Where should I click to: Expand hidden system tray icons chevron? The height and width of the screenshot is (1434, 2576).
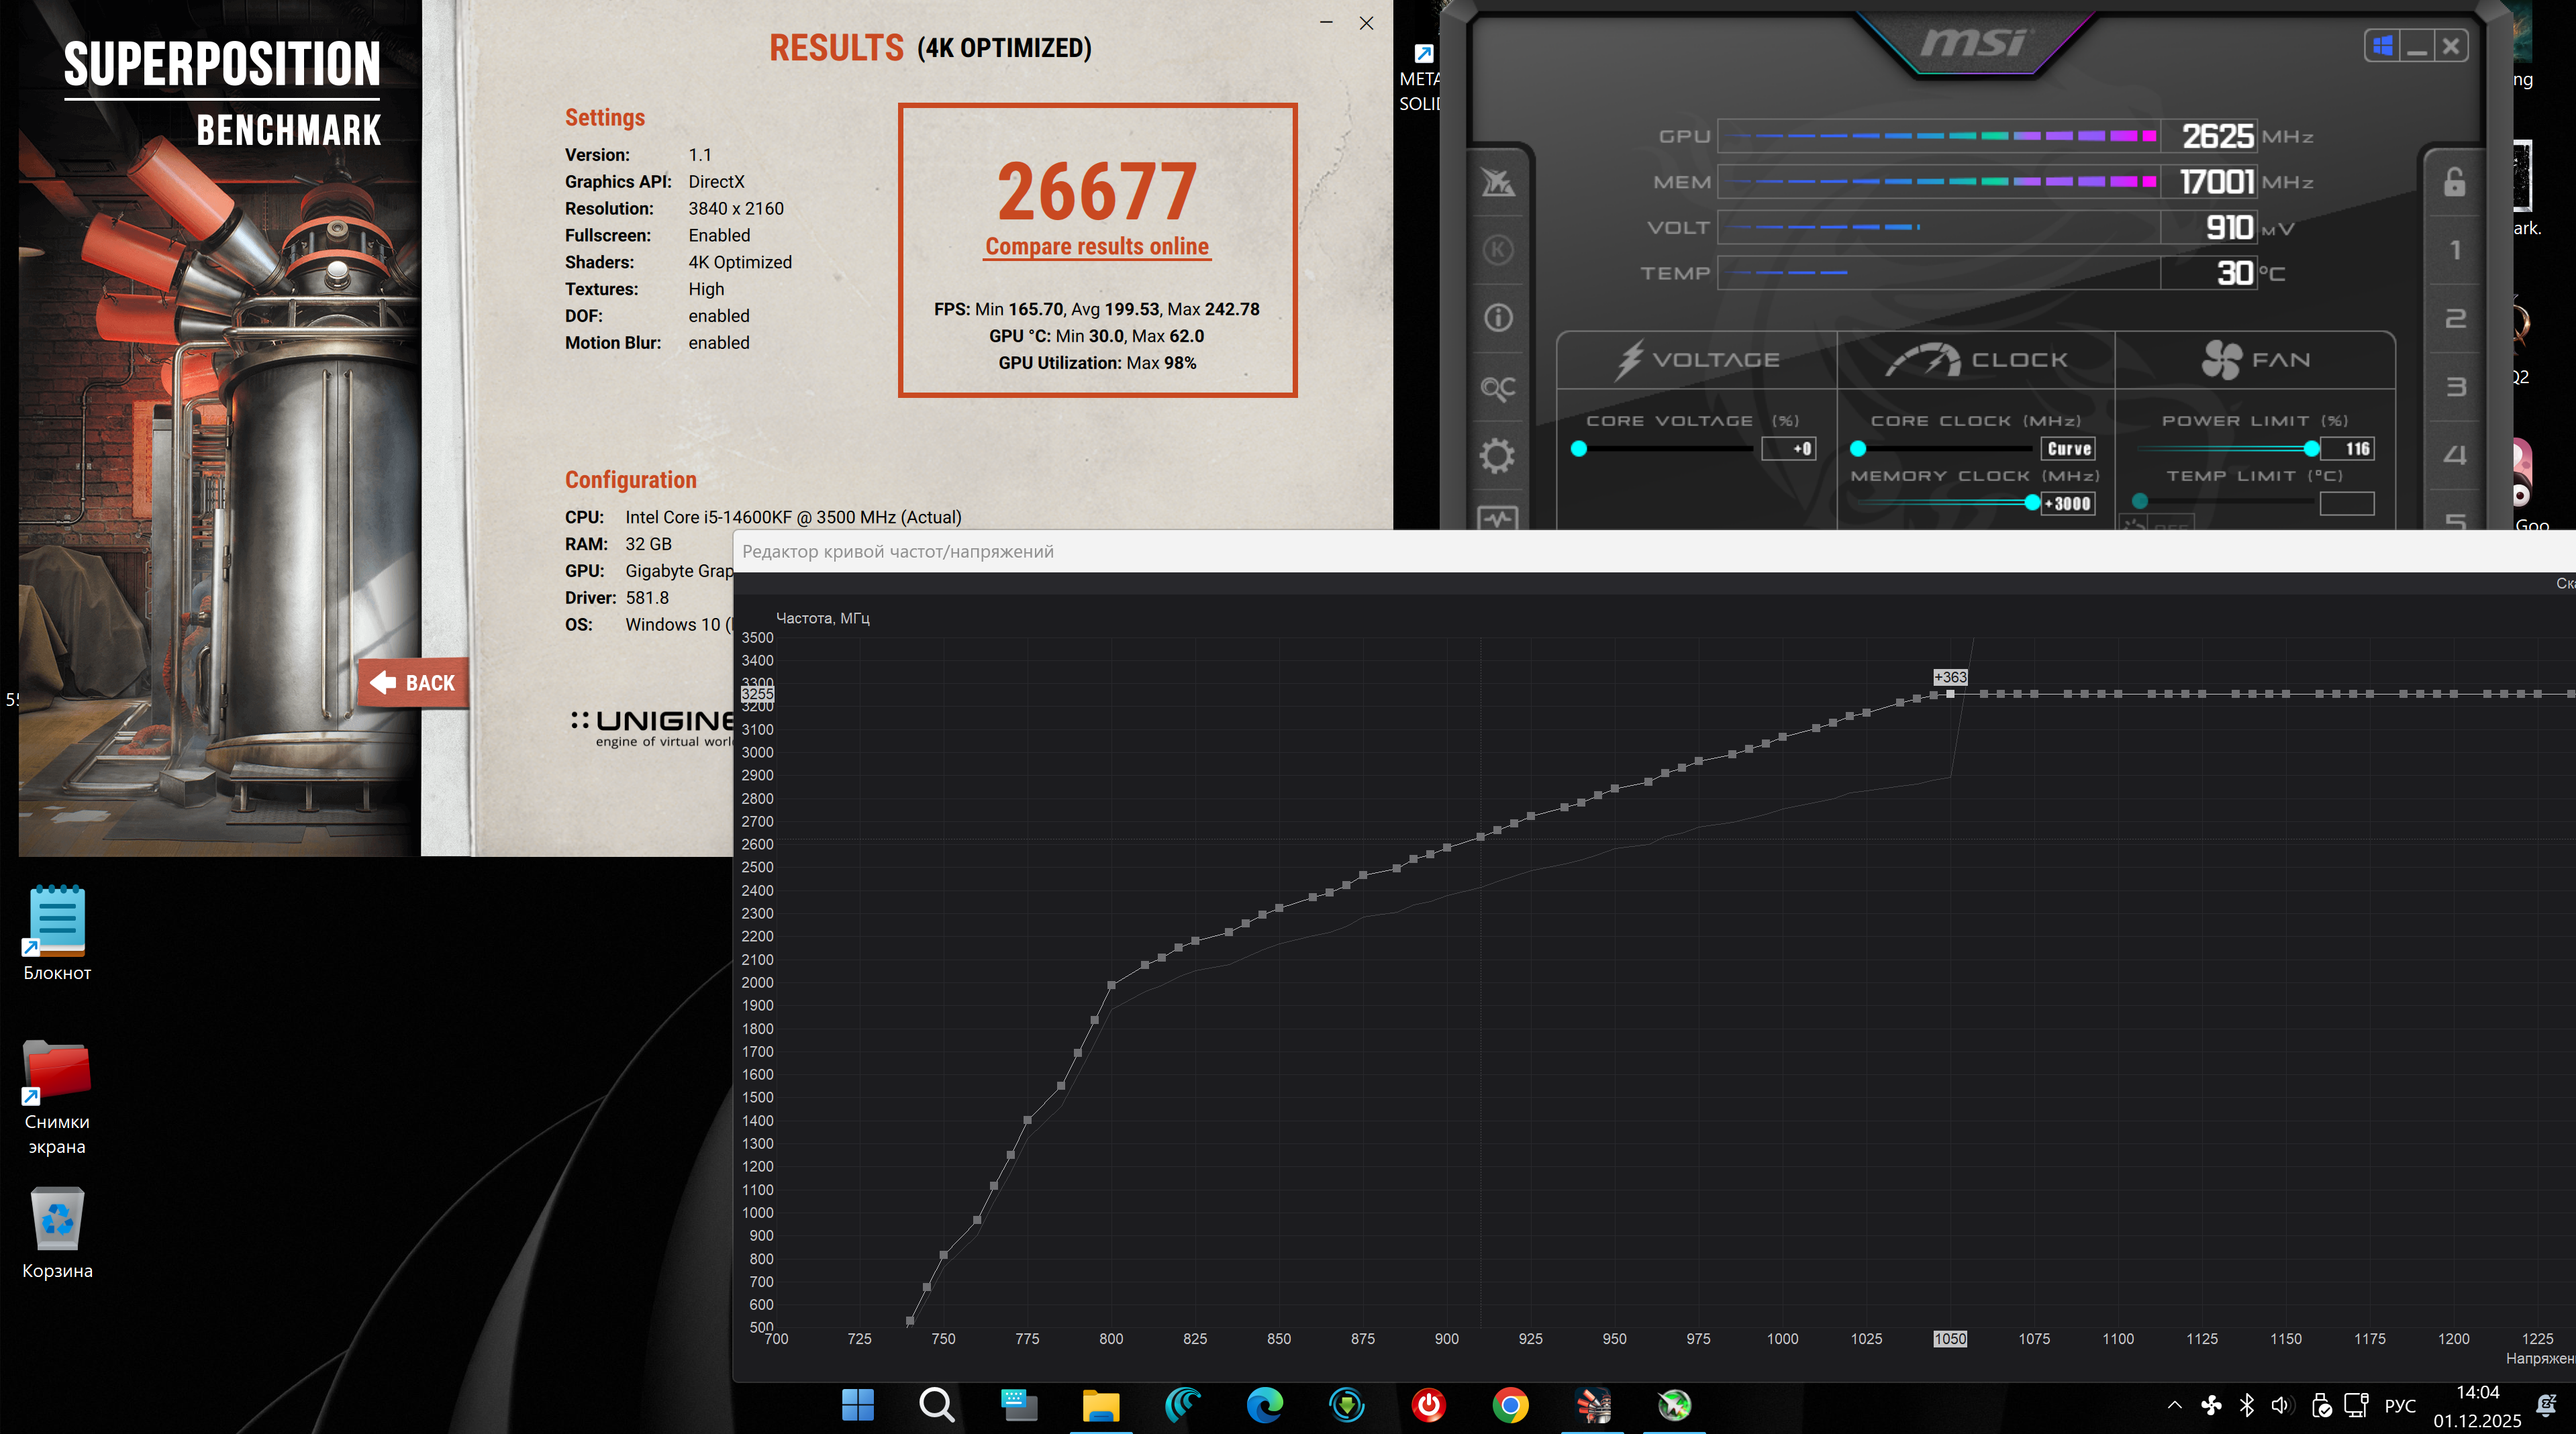pos(2174,1405)
